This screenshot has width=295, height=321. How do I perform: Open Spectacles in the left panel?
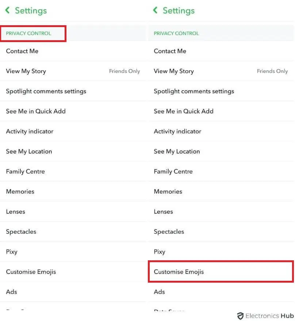(73, 231)
